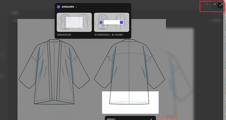Maximize the application window
This screenshot has width=226, height=120.
pyautogui.click(x=215, y=4)
